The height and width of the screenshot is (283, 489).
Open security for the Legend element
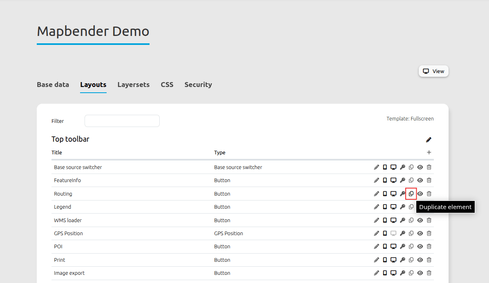pos(403,207)
